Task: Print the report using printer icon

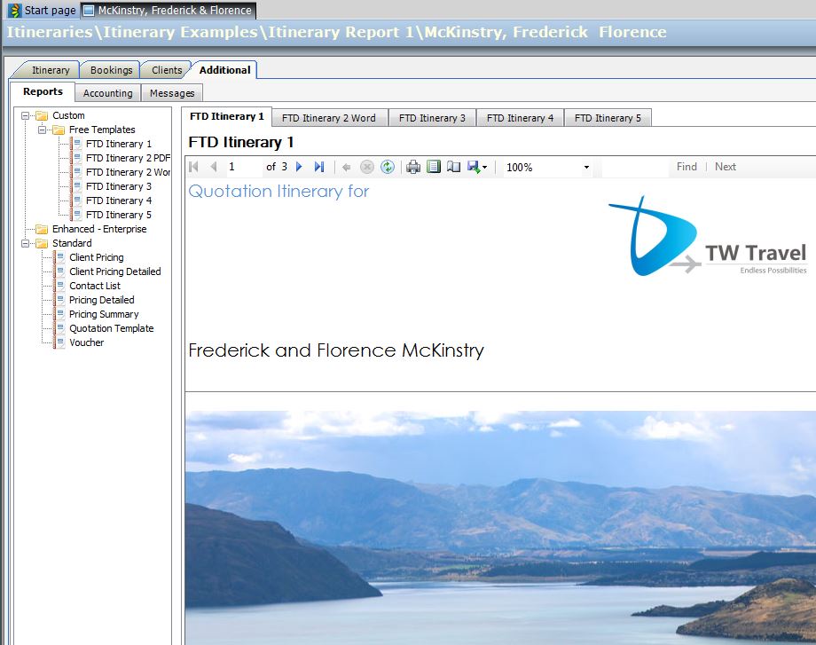Action: point(412,167)
